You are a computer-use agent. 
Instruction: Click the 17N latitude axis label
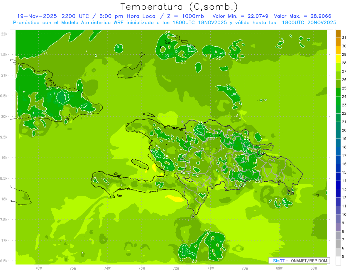(x=4, y=240)
